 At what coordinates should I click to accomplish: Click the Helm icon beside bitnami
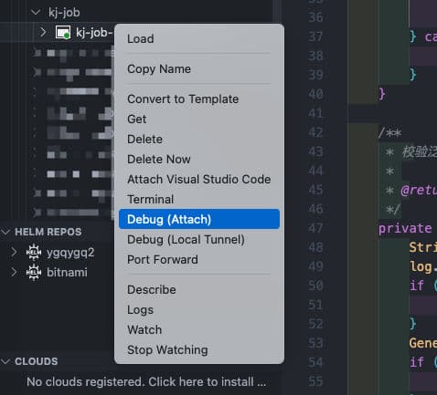[34, 272]
